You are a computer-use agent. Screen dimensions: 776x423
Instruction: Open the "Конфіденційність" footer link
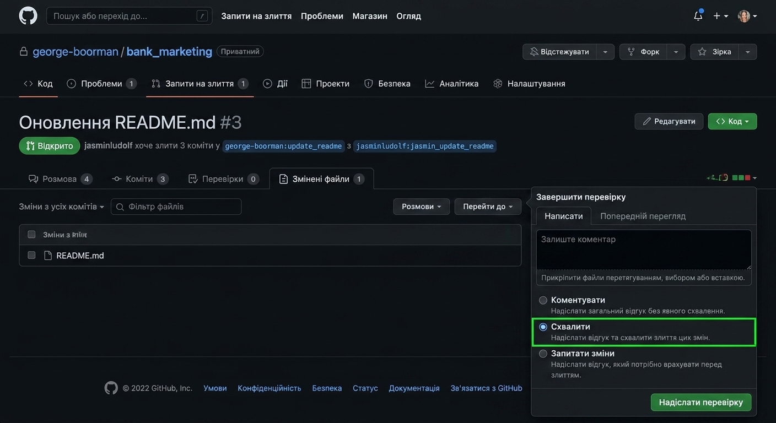(x=270, y=388)
